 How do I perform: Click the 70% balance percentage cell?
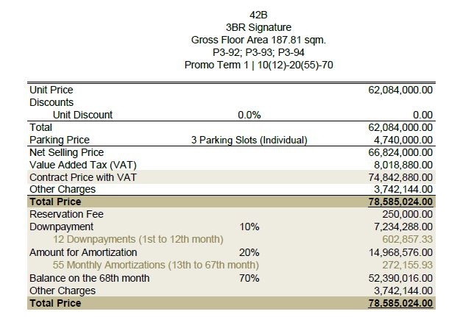coord(249,278)
